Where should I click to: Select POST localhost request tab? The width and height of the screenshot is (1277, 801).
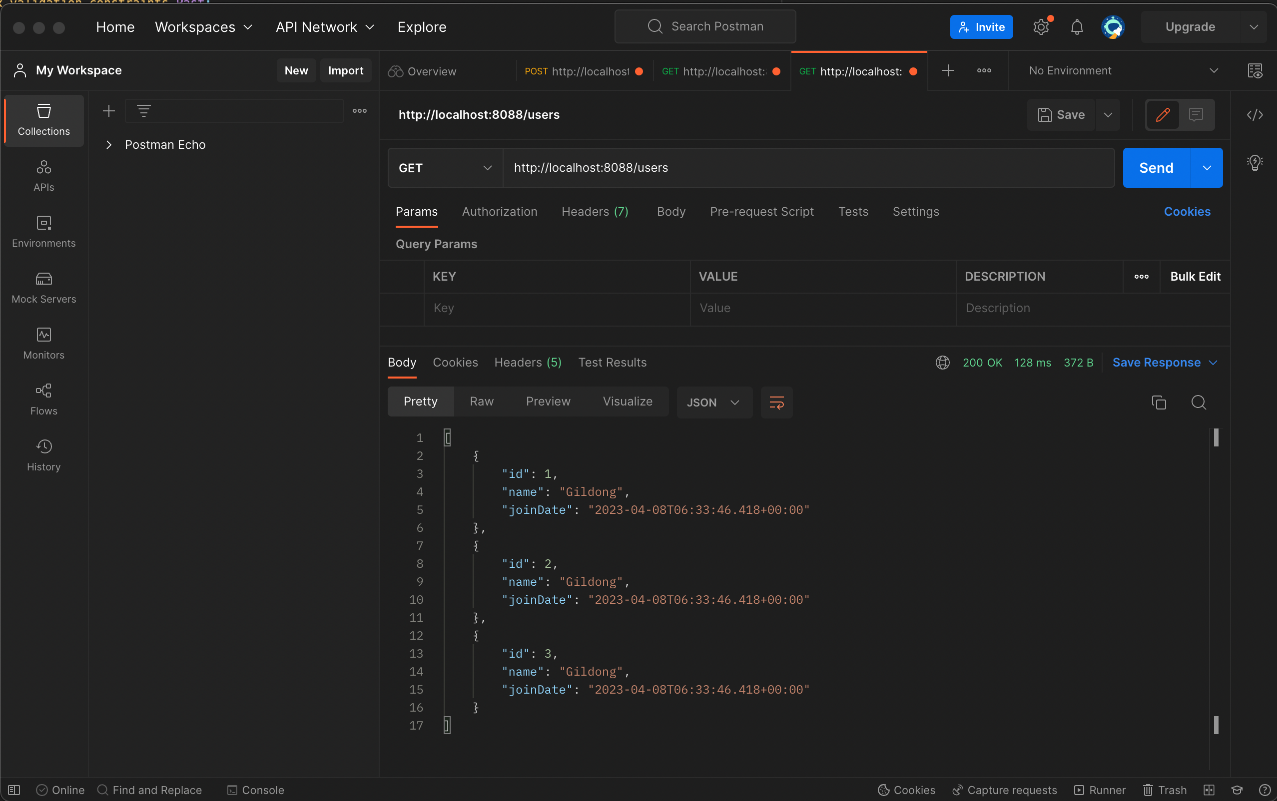click(x=584, y=71)
